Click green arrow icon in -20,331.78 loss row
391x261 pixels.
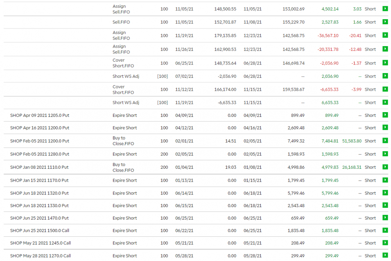pos(385,49)
